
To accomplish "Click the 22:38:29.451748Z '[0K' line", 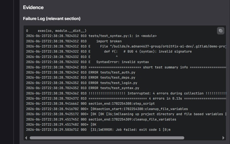I will (61, 125).
